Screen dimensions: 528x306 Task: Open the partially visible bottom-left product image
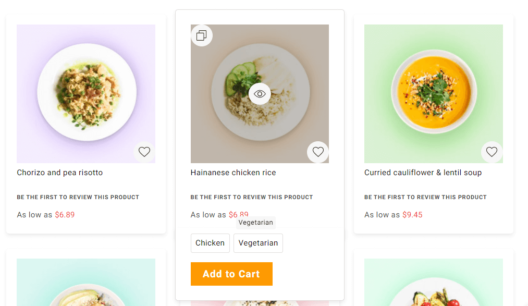point(86,284)
